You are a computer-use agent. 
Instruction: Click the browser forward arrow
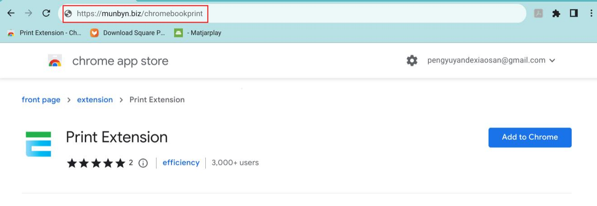28,14
